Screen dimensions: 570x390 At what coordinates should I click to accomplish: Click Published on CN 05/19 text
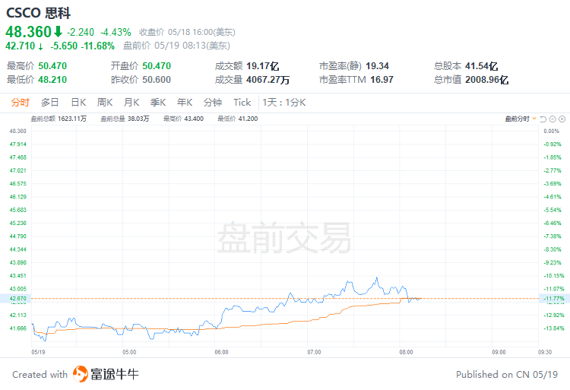507,374
